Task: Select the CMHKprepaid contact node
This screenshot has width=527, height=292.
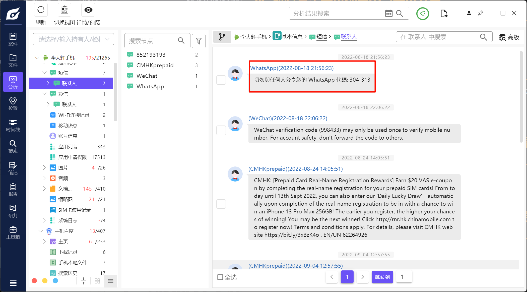Action: tap(155, 65)
